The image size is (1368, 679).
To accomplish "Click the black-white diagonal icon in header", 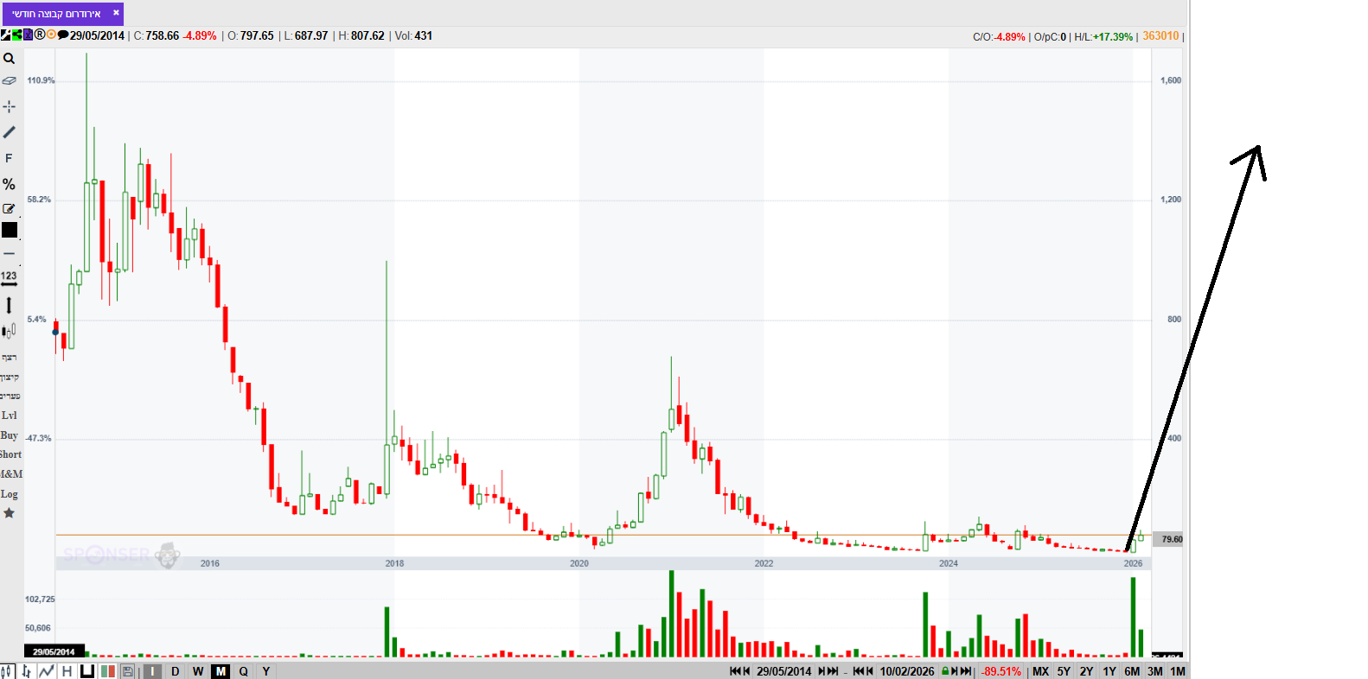I will 5,35.
